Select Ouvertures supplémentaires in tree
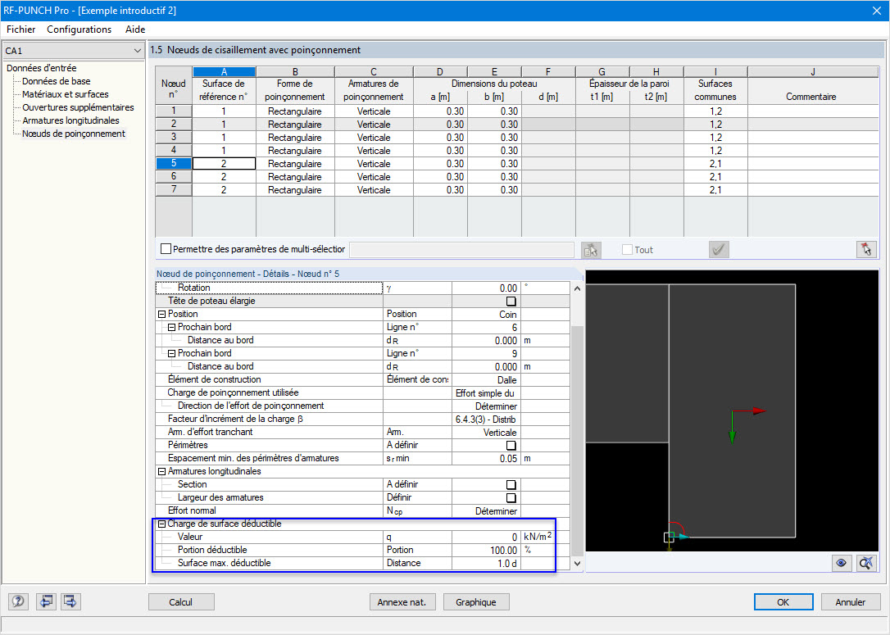The image size is (890, 635). pyautogui.click(x=79, y=107)
